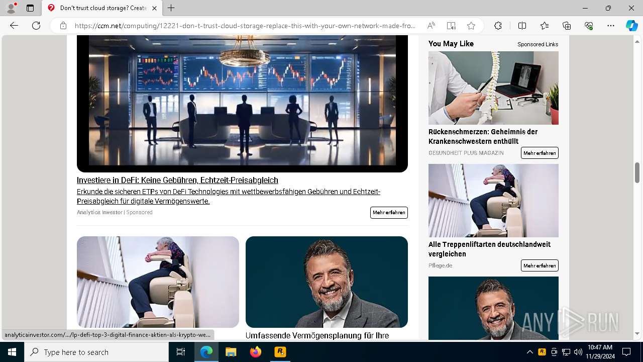643x362 pixels.
Task: Switch to Microsoft Edge on taskbar
Action: 206,352
